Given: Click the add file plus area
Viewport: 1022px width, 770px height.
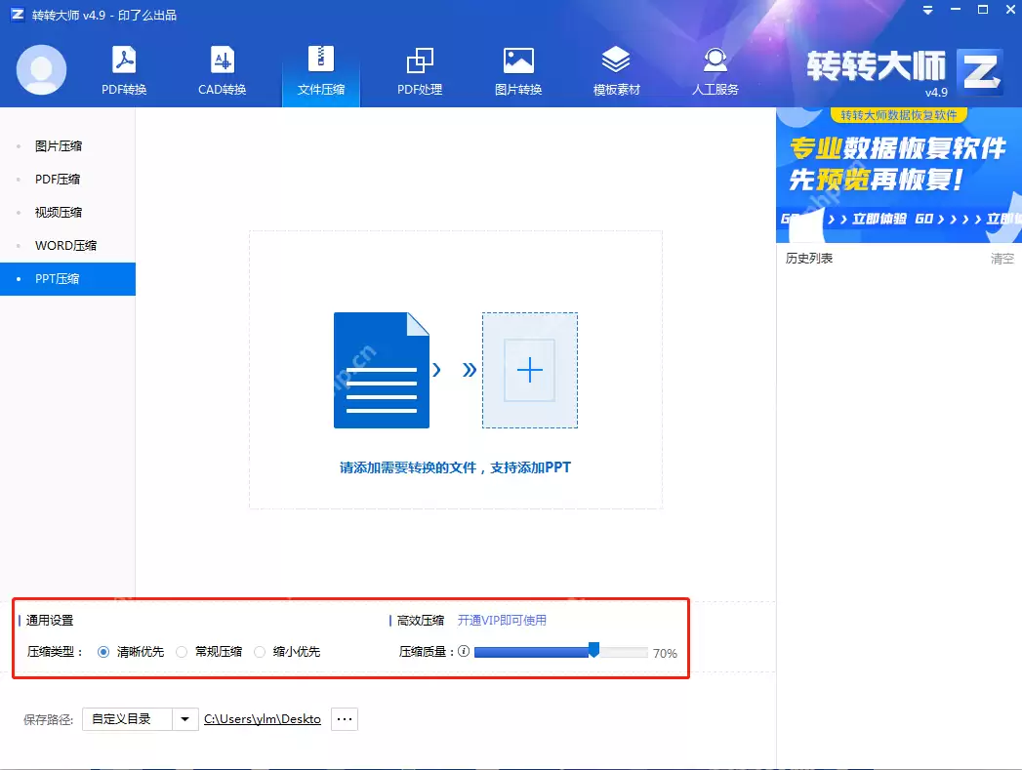Looking at the screenshot, I should tap(529, 370).
